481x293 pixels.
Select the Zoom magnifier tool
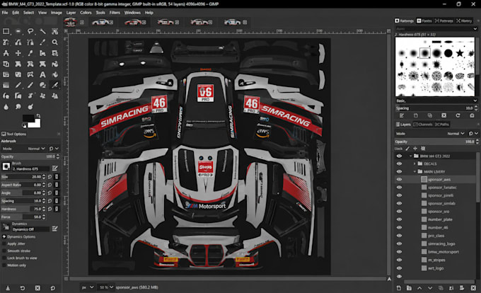55,42
